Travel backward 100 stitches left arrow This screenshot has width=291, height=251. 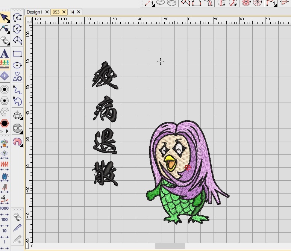pos(2,226)
